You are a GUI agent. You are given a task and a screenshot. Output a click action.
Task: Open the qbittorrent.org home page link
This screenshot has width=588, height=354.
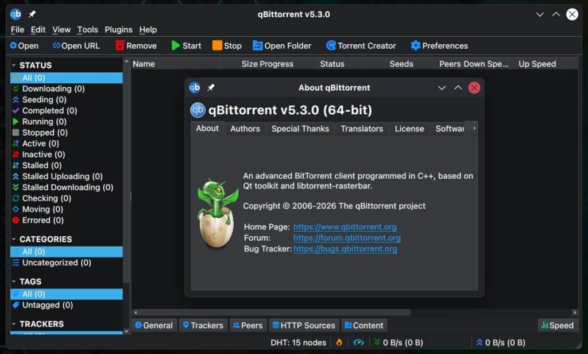coord(345,227)
